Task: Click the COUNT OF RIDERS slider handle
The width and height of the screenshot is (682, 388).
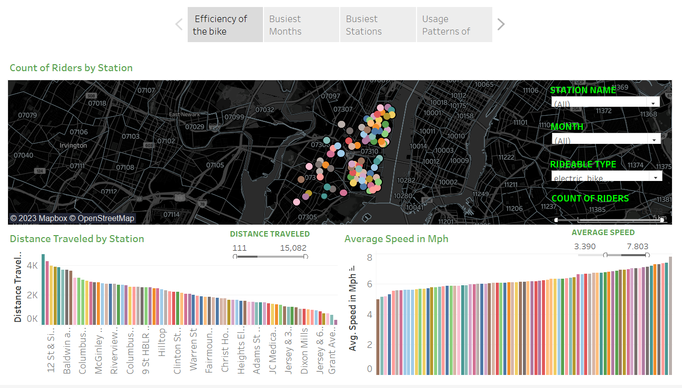Action: 557,219
